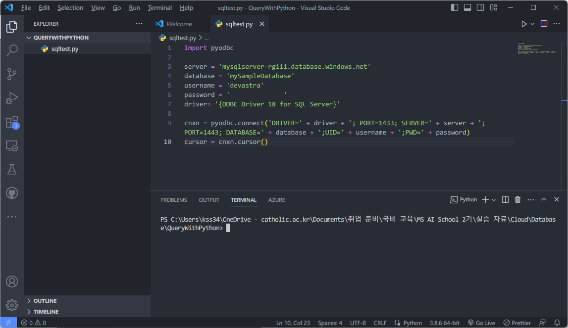Click the code minimap thumbnail
The height and width of the screenshot is (328, 568).
click(x=537, y=48)
